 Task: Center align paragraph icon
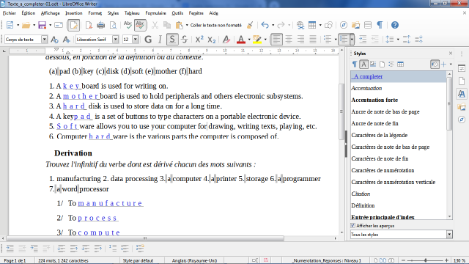coord(289,39)
